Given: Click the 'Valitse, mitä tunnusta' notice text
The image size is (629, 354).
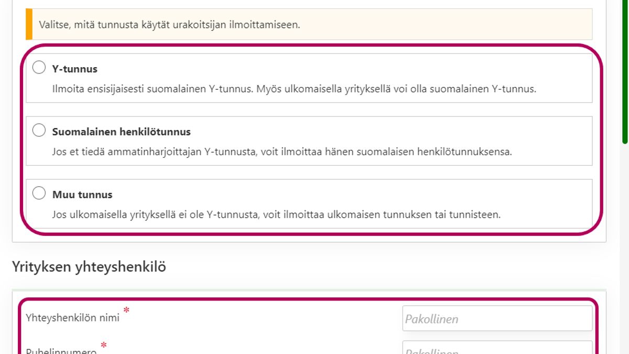Looking at the screenshot, I should coord(169,25).
